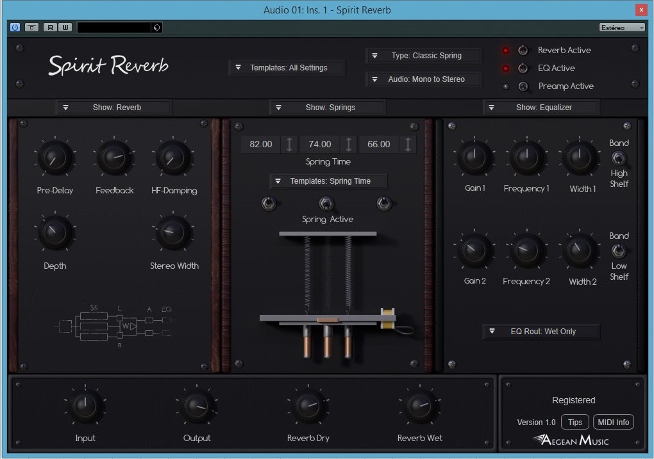Click the MIDI Info button
The width and height of the screenshot is (654, 459).
pyautogui.click(x=614, y=423)
